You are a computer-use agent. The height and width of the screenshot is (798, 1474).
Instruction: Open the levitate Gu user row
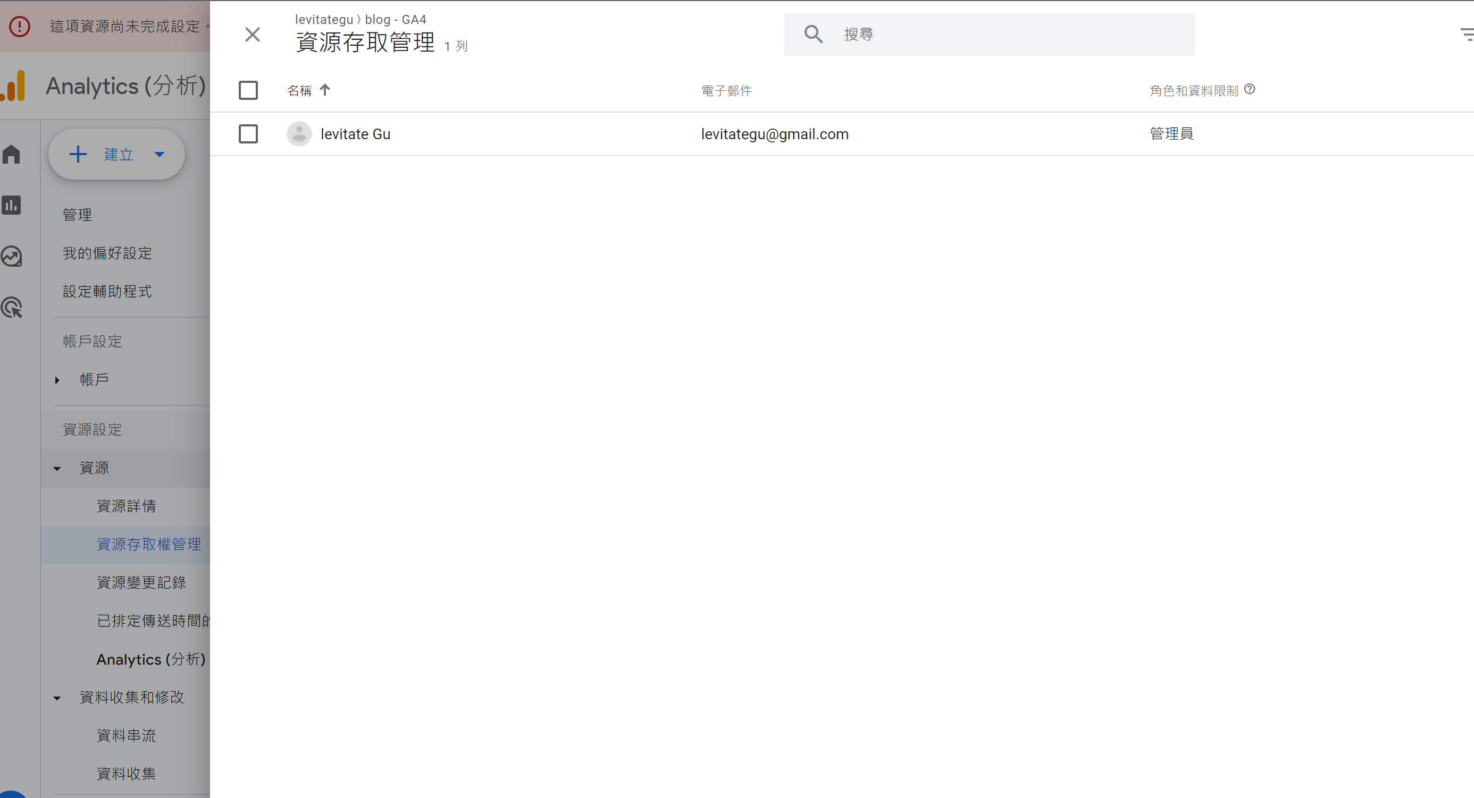(x=841, y=134)
